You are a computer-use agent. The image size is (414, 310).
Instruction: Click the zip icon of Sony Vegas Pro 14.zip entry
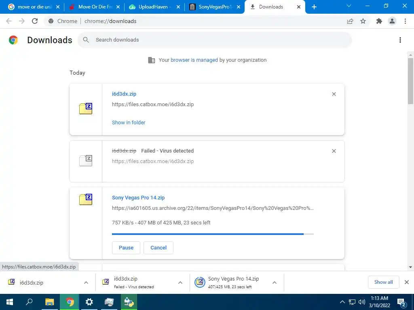[x=86, y=199]
